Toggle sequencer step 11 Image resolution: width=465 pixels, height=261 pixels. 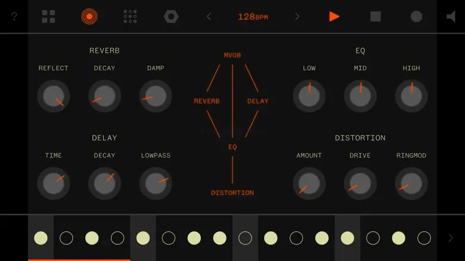point(296,238)
